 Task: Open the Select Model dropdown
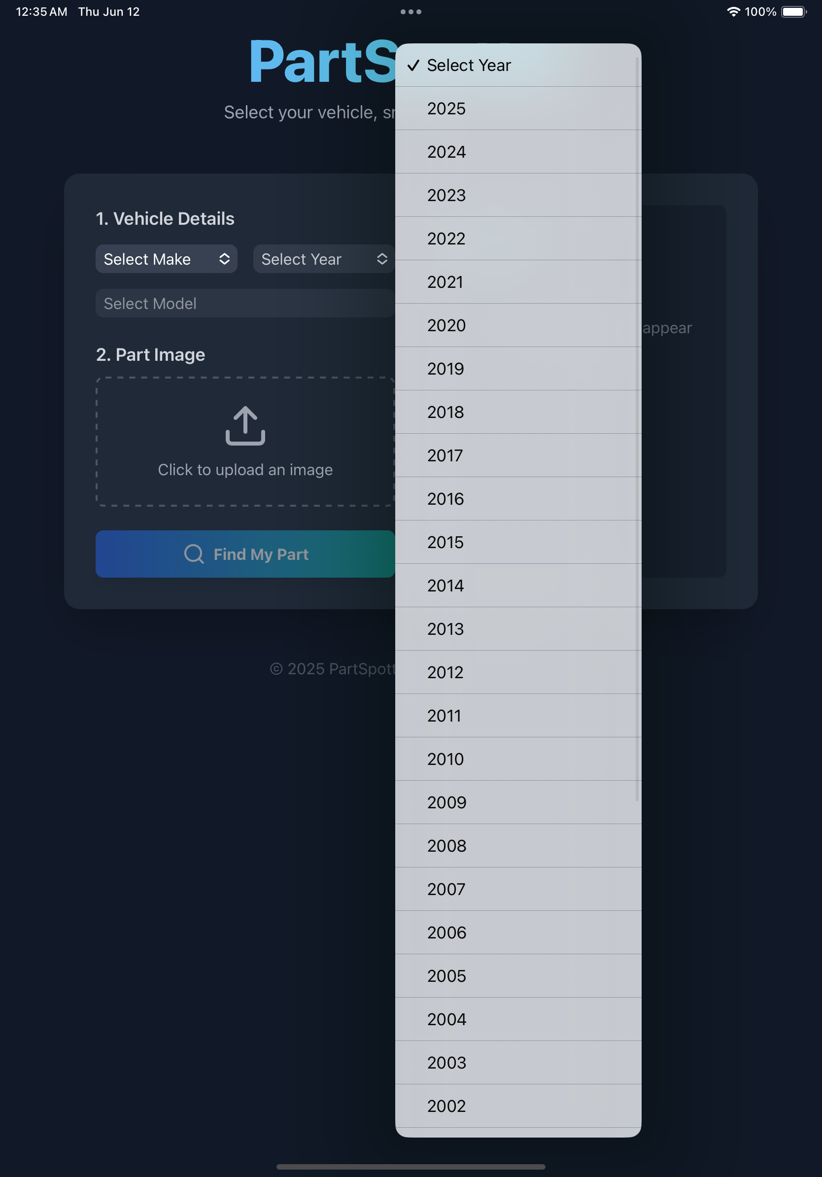point(244,304)
